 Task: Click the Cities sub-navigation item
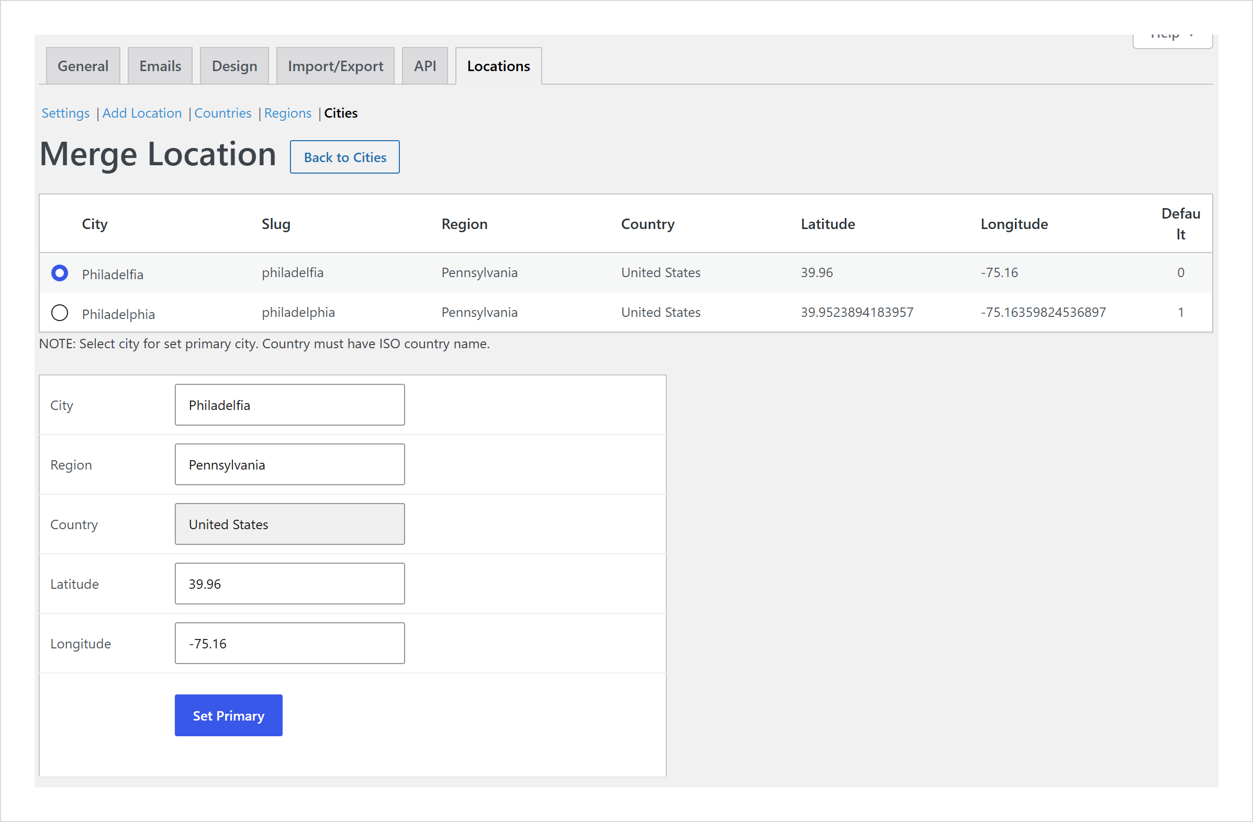pos(341,113)
